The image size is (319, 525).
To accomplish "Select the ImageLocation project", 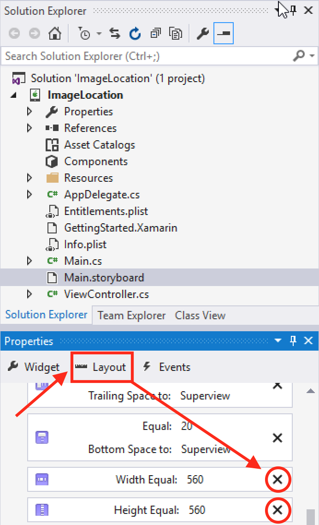I will coord(85,95).
